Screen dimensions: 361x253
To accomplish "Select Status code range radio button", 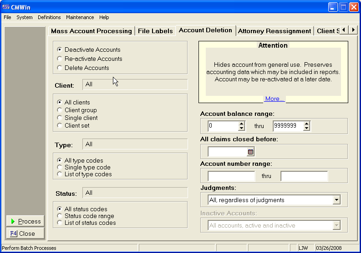I will [x=60, y=216].
